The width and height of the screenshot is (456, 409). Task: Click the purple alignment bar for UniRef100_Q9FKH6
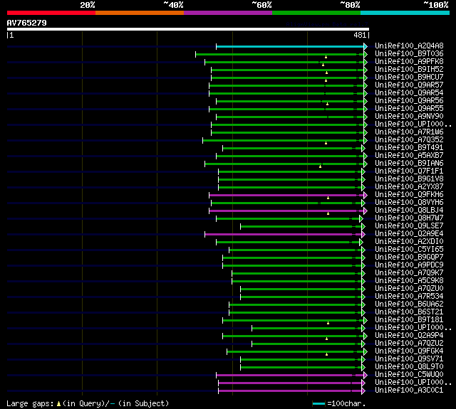point(286,196)
